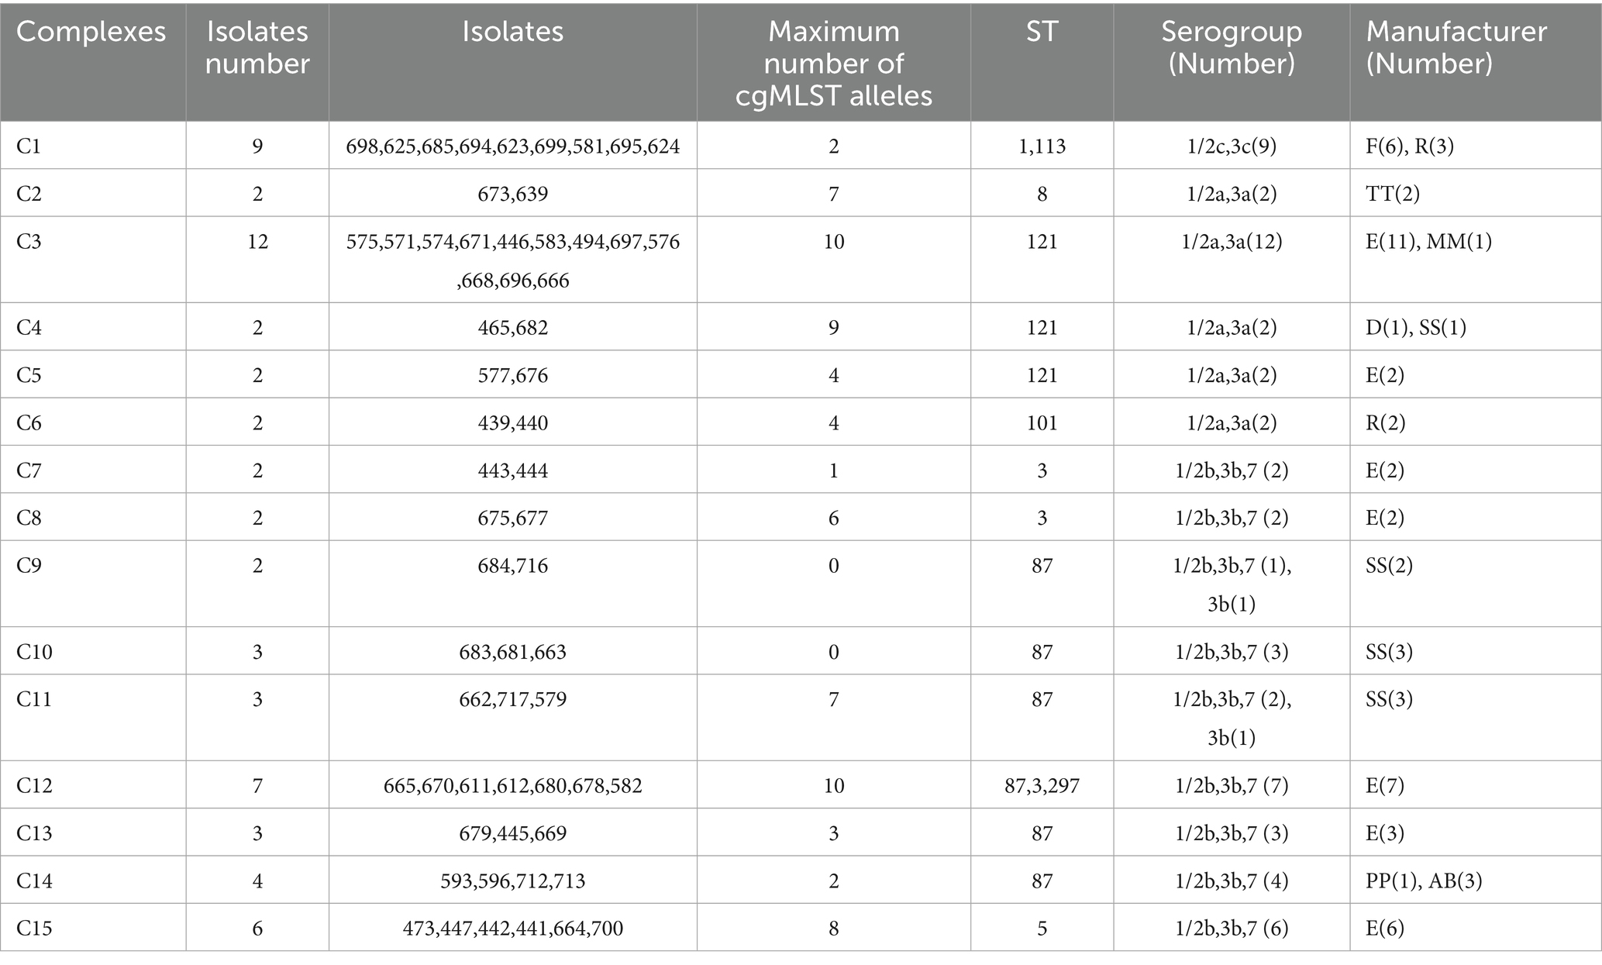
Task: Click the isolates cell 439,440
Action: coord(512,423)
